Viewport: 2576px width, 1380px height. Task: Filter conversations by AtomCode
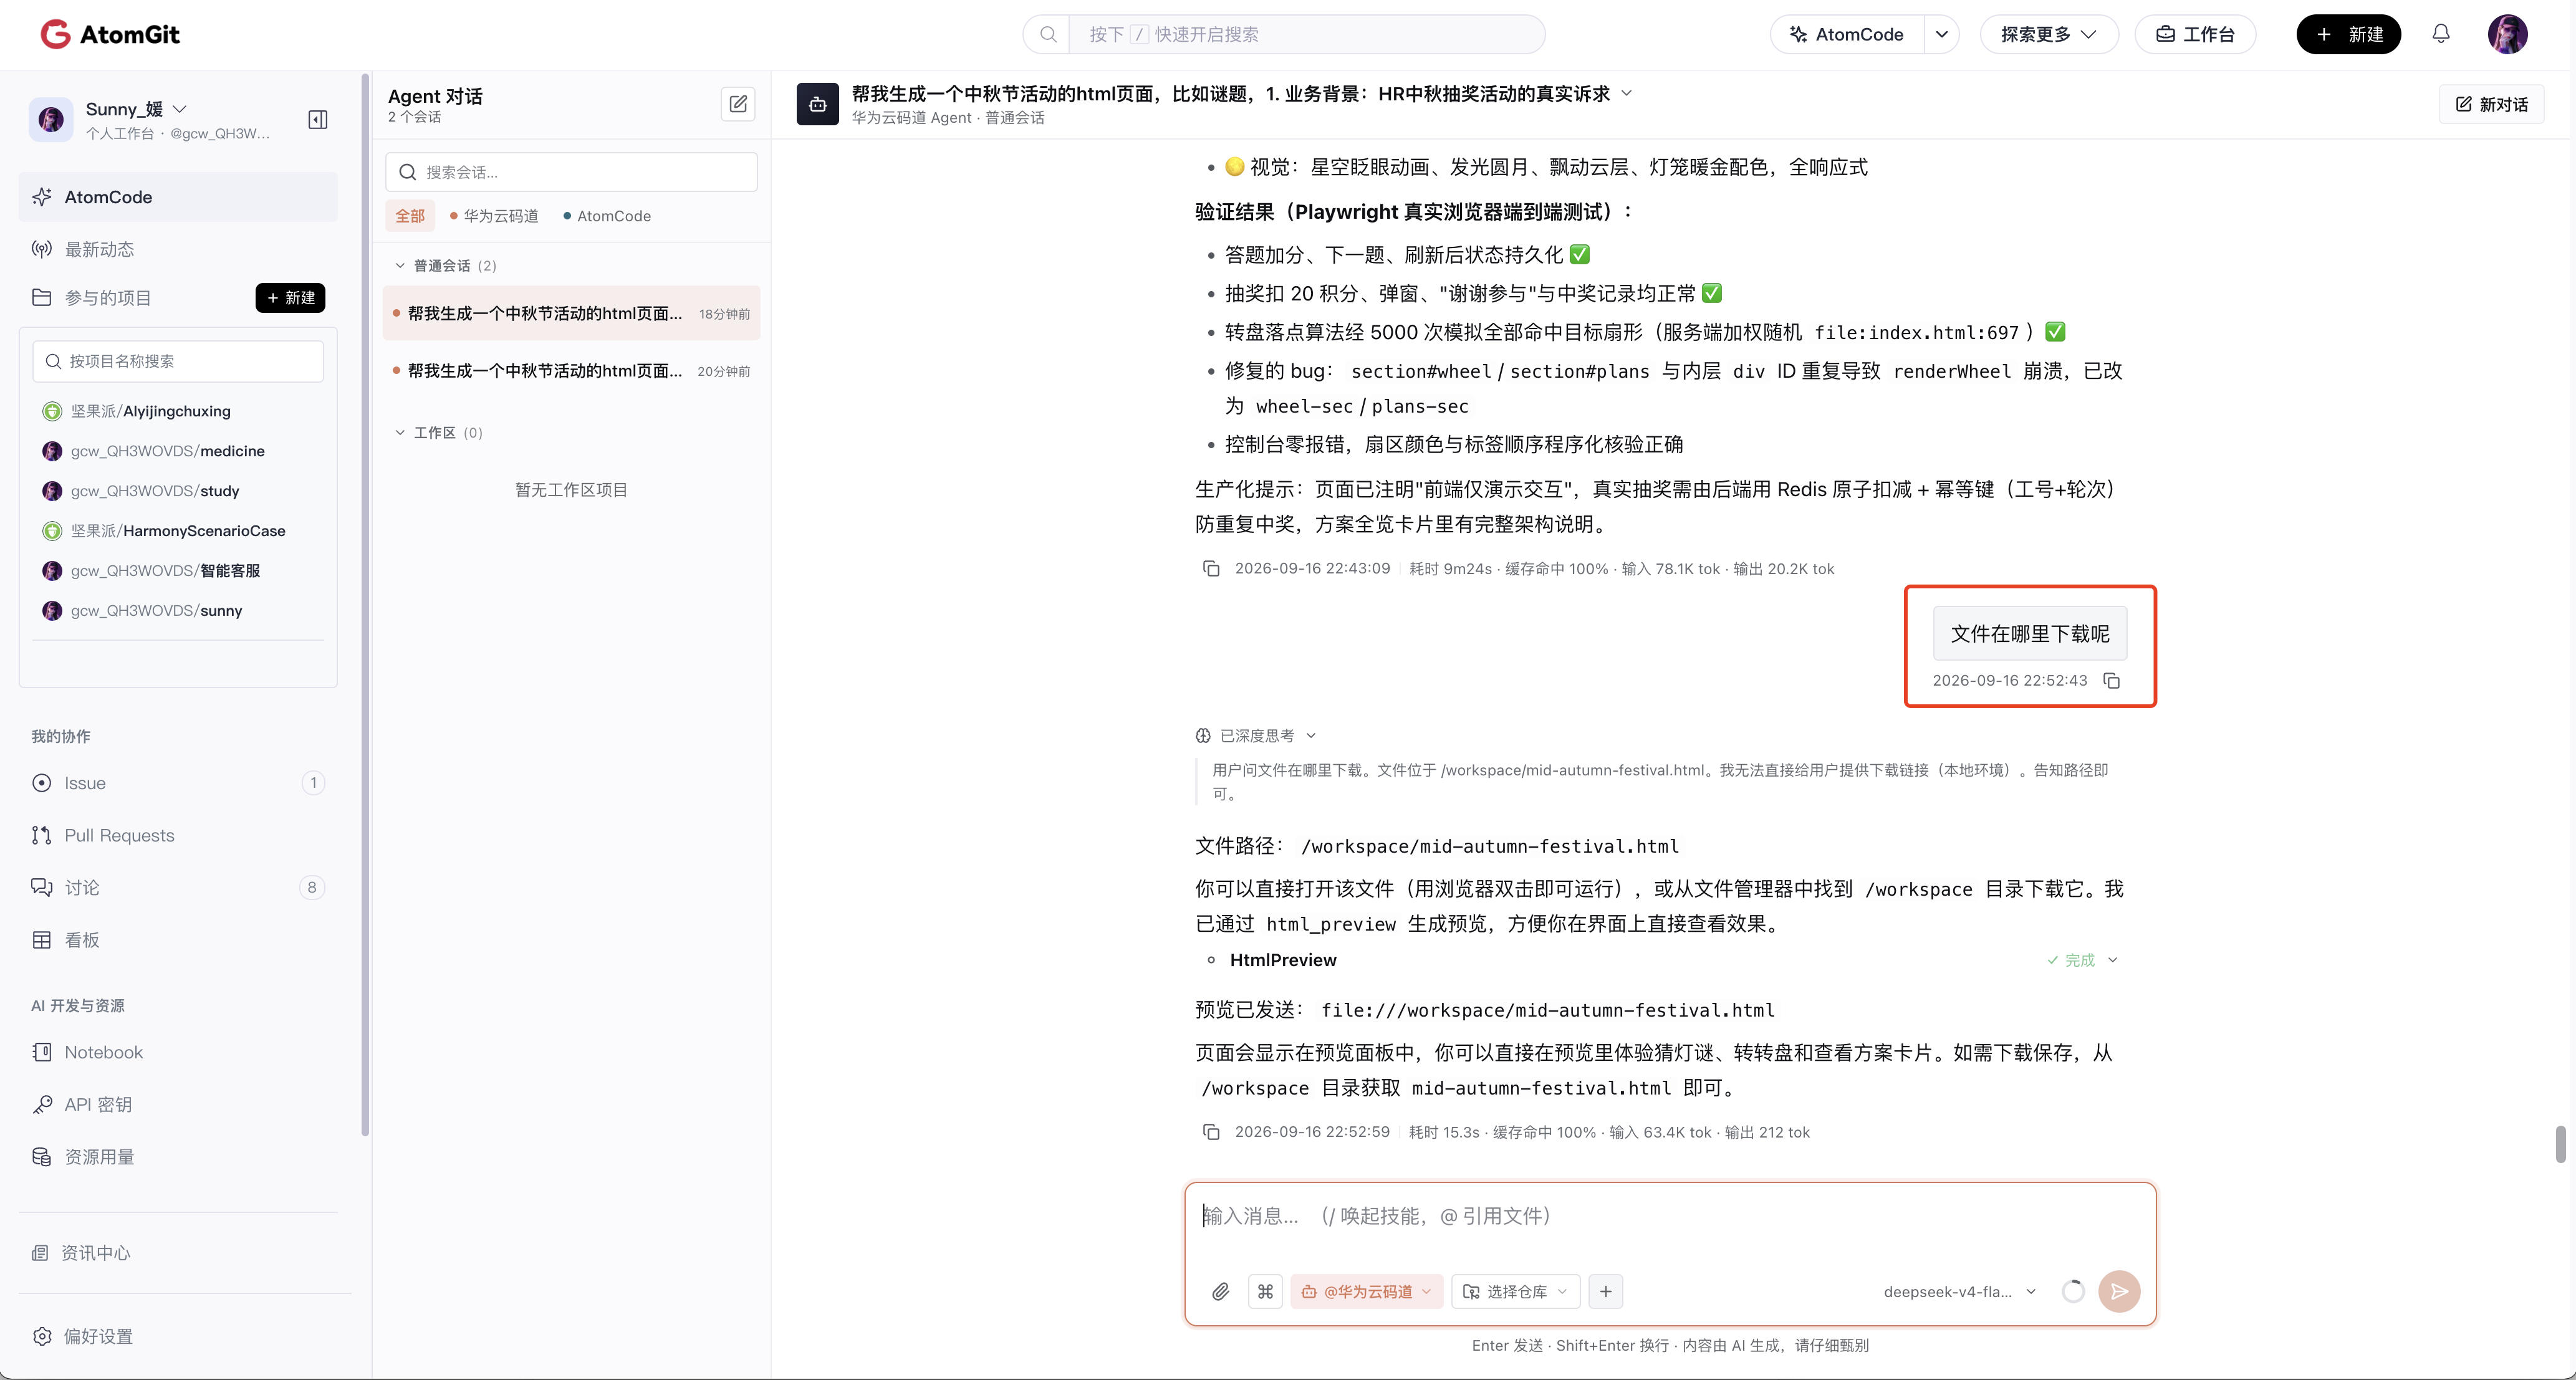[607, 216]
